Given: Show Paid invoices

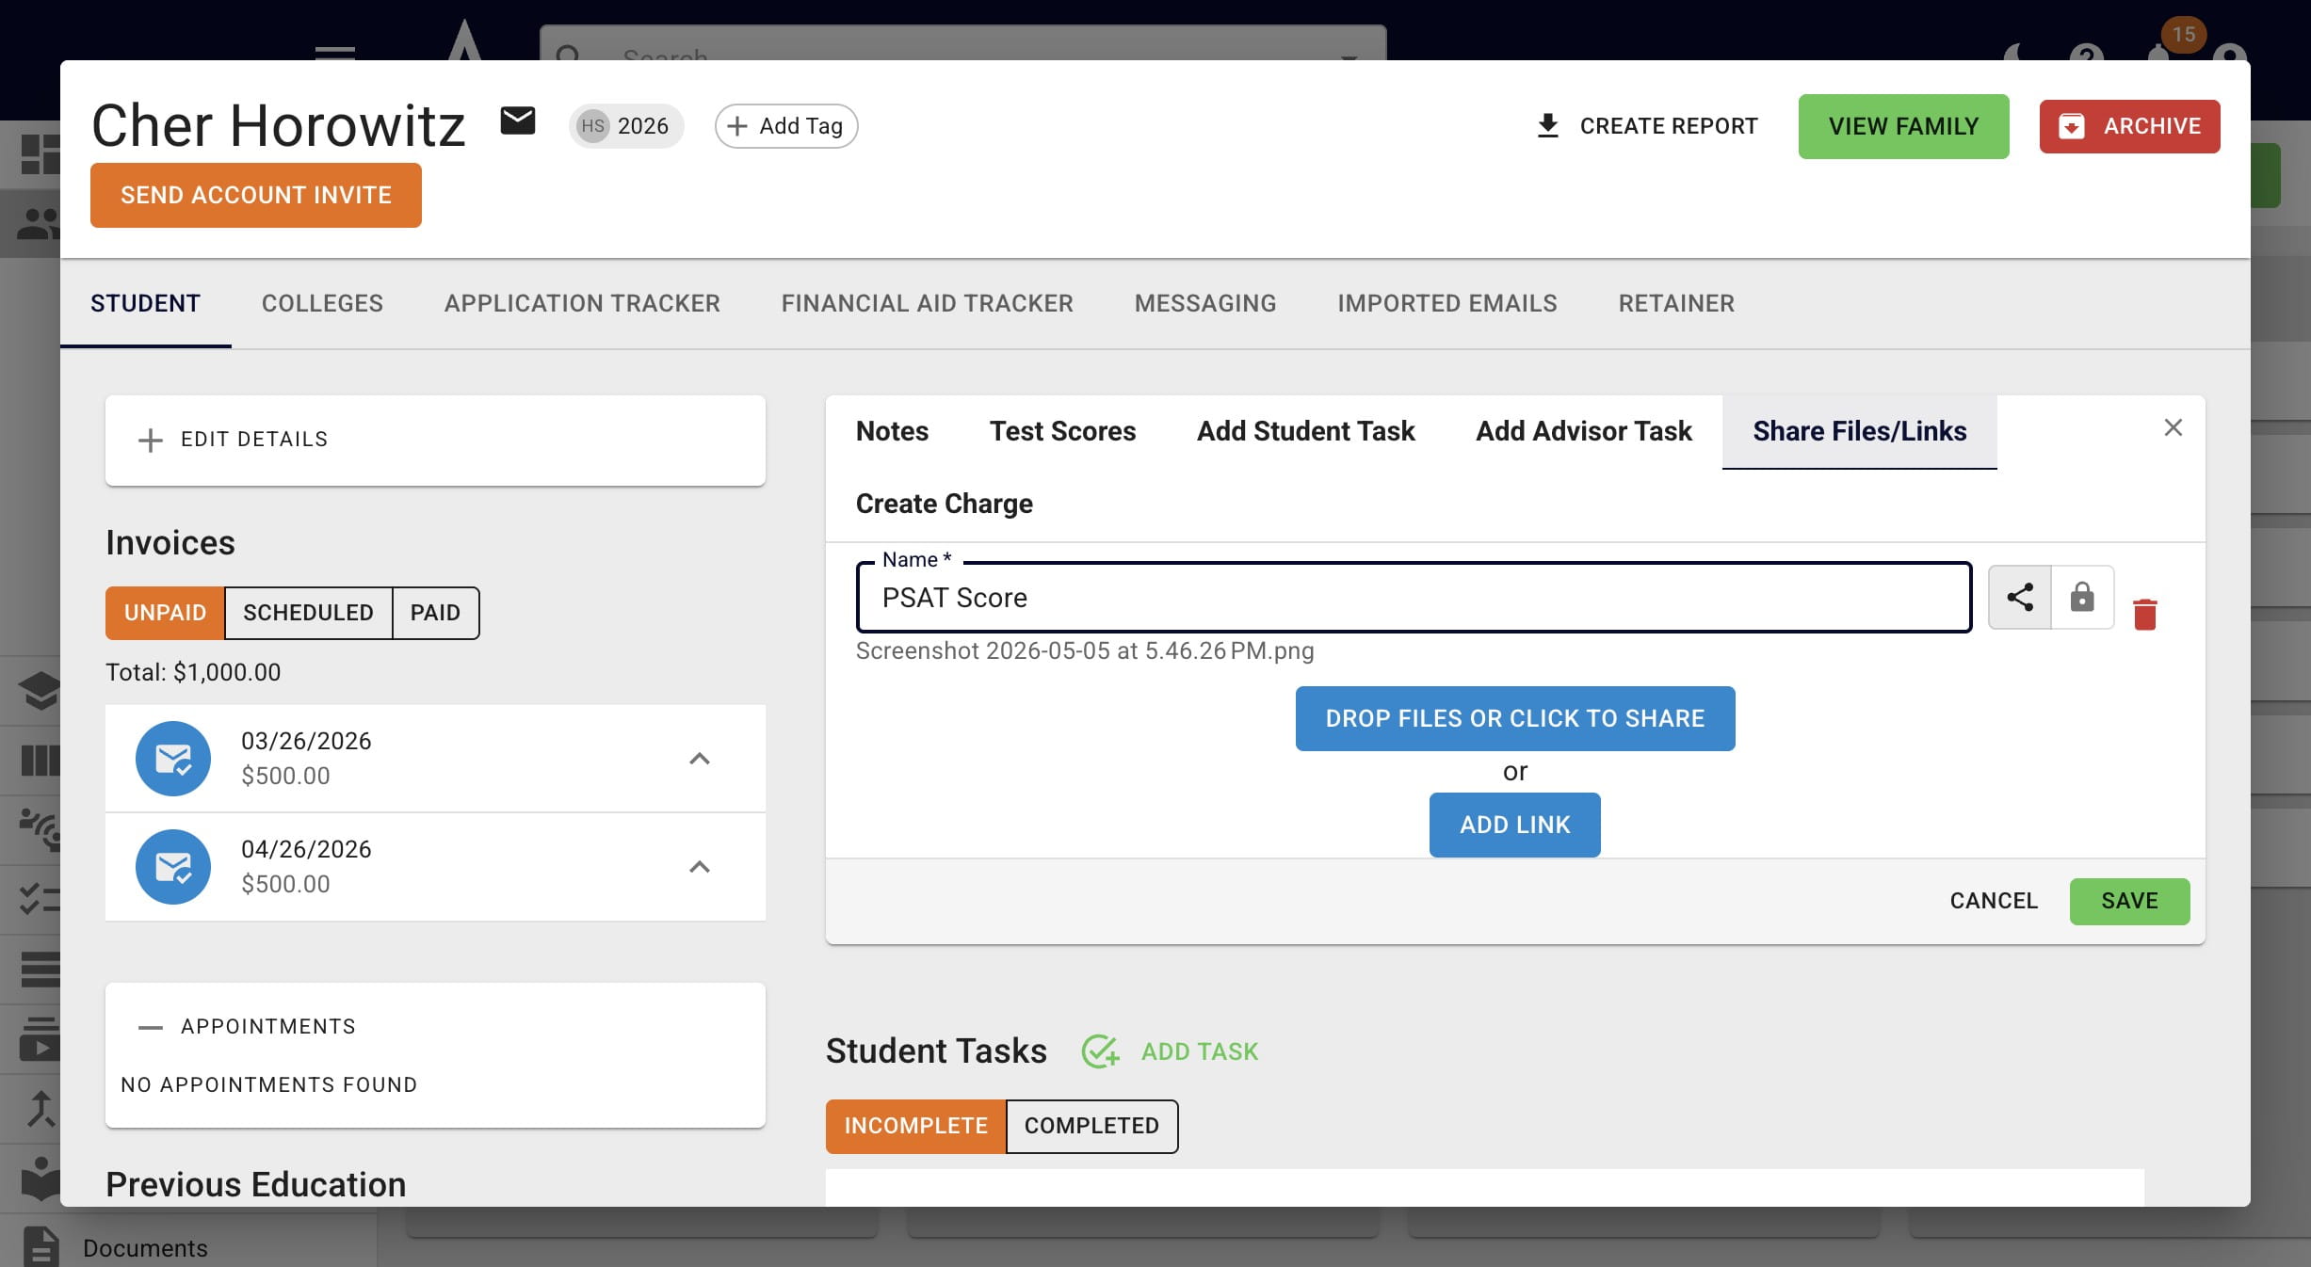Looking at the screenshot, I should point(435,613).
